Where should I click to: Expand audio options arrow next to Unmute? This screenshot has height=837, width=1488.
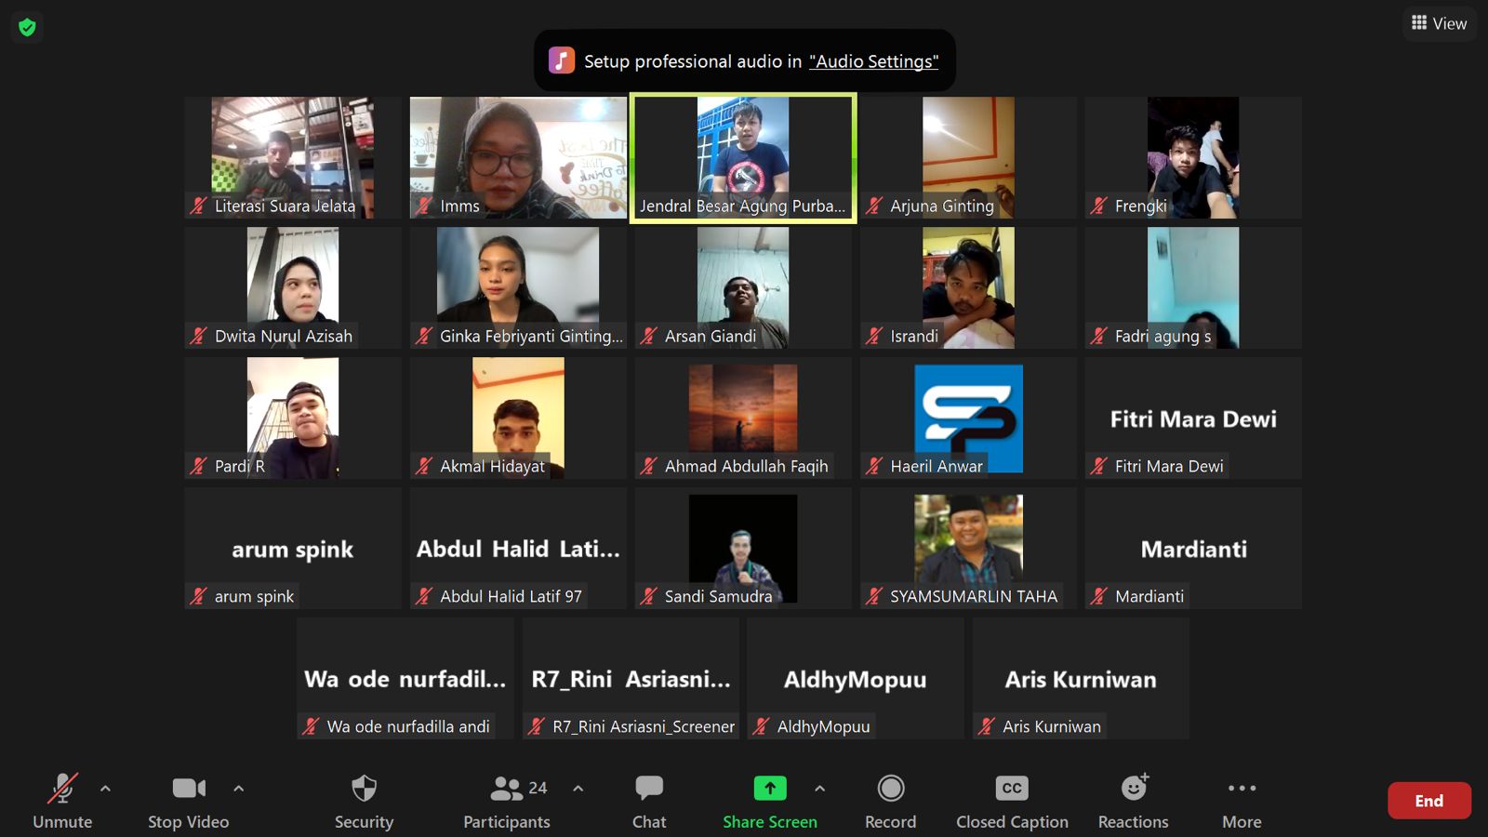click(x=105, y=789)
